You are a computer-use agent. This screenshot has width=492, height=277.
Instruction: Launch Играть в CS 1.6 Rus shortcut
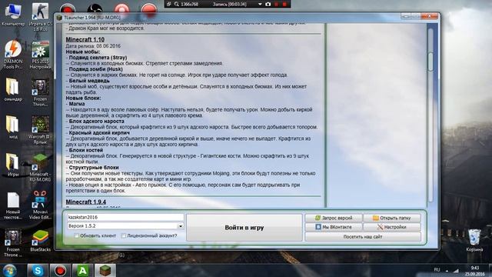pyautogui.click(x=40, y=17)
